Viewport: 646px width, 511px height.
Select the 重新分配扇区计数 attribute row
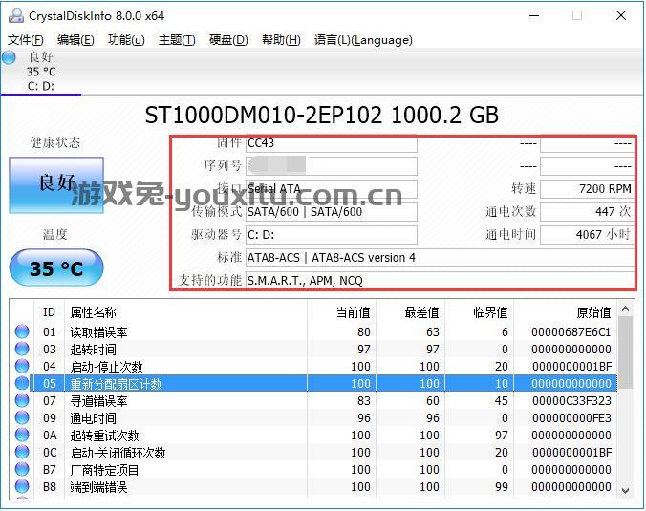pyautogui.click(x=314, y=384)
